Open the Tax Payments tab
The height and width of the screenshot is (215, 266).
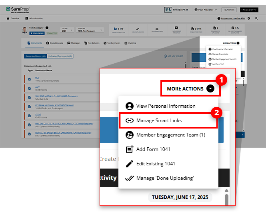click(x=112, y=43)
